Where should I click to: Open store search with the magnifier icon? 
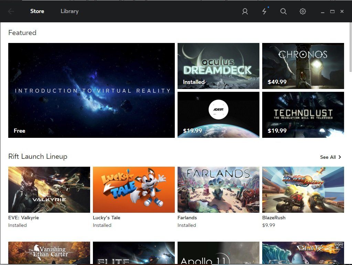point(283,11)
